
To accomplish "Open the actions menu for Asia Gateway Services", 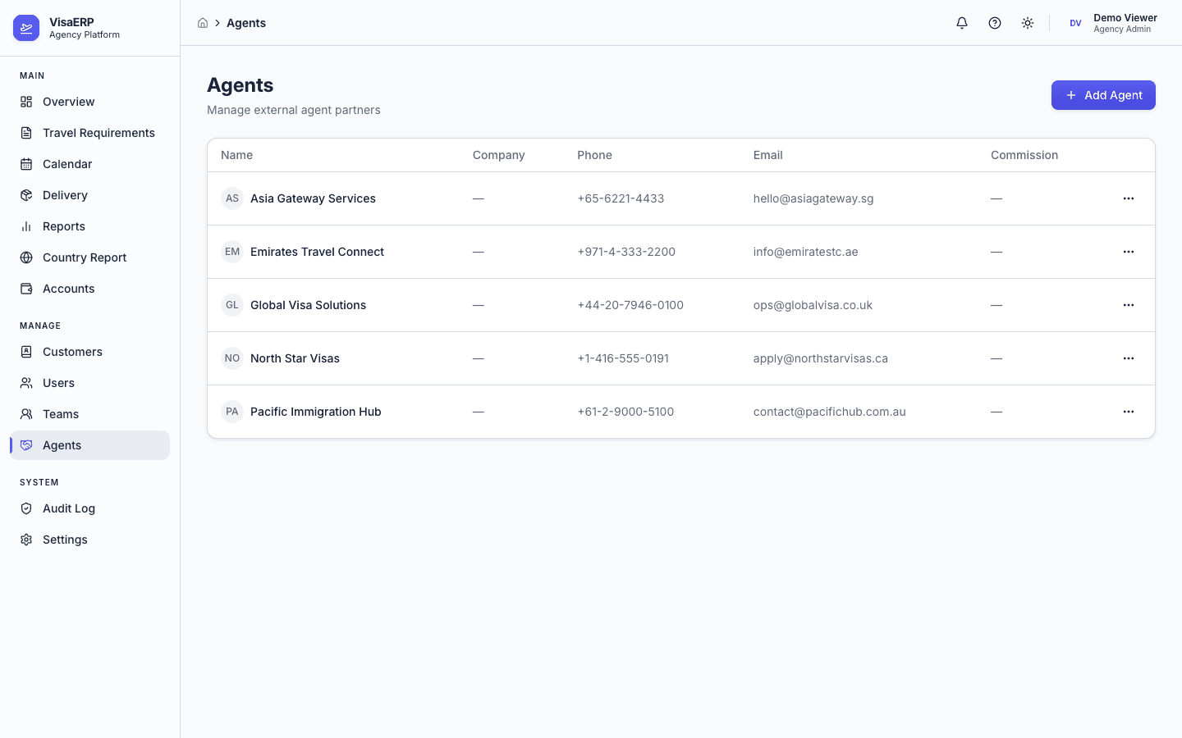I will tap(1129, 198).
